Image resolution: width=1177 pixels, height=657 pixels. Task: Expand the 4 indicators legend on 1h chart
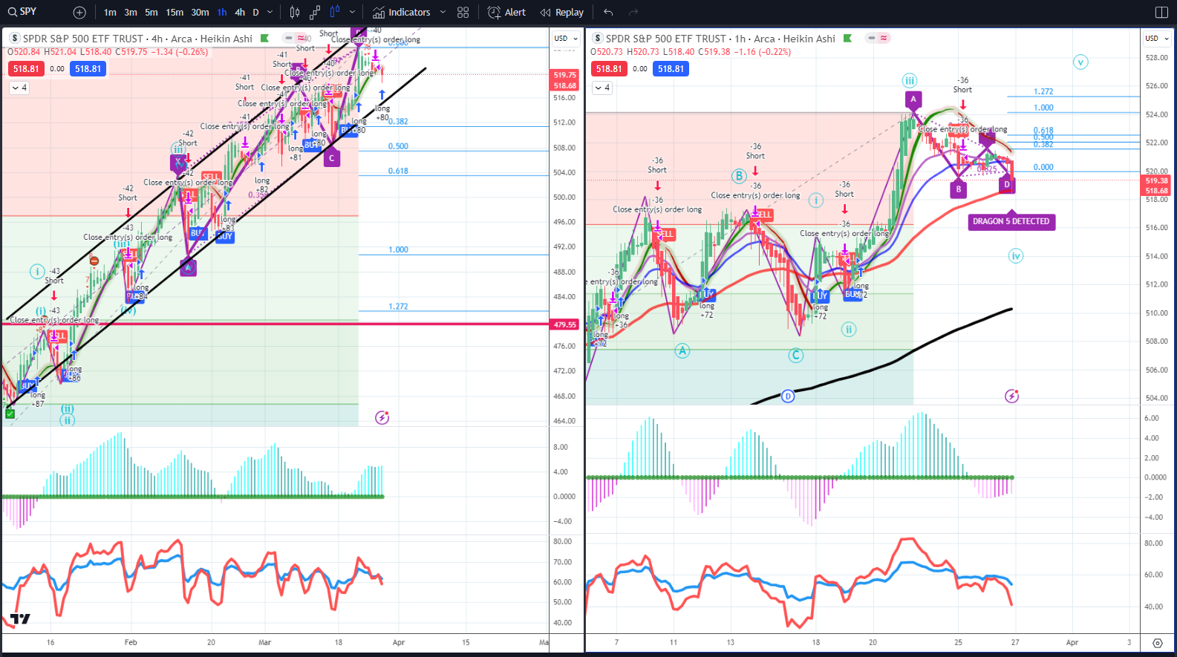pyautogui.click(x=602, y=88)
